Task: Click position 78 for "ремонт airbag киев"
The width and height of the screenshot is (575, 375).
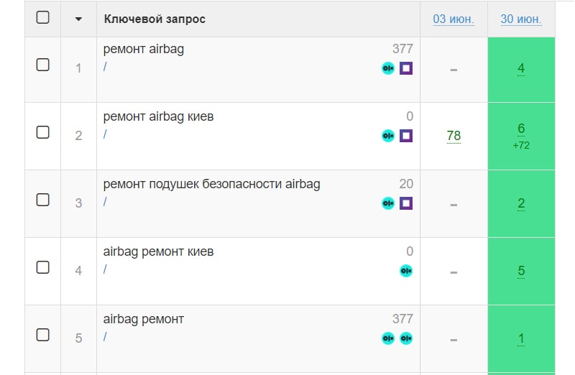Action: click(454, 136)
